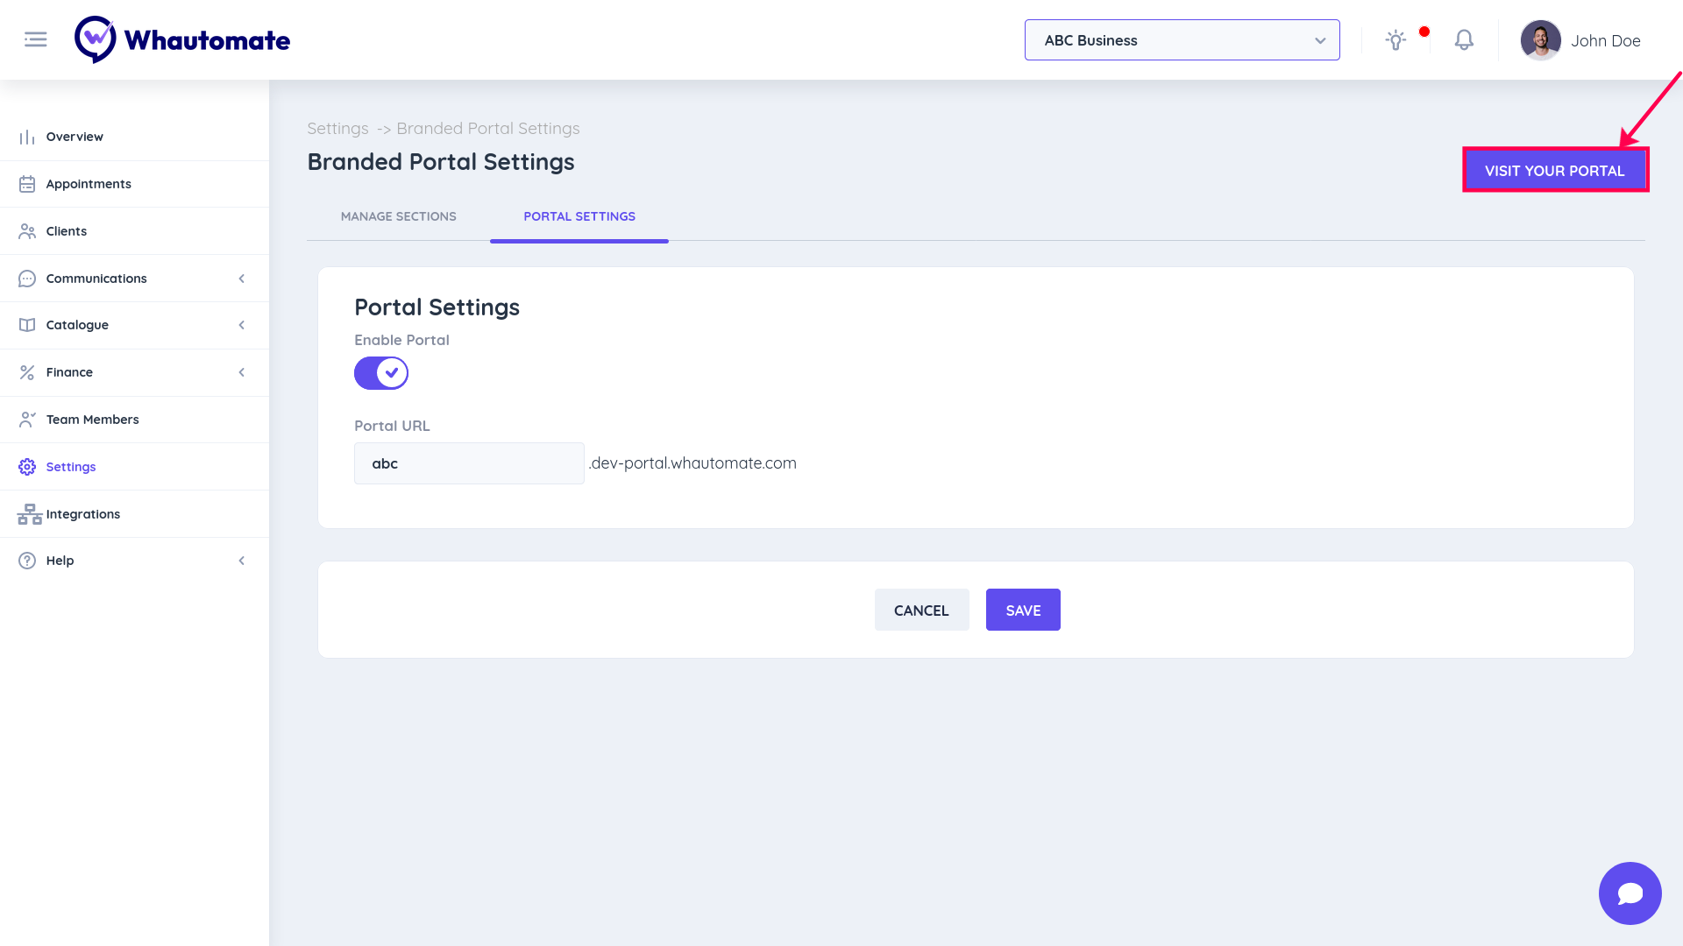
Task: Click the Cancel button
Action: click(921, 611)
